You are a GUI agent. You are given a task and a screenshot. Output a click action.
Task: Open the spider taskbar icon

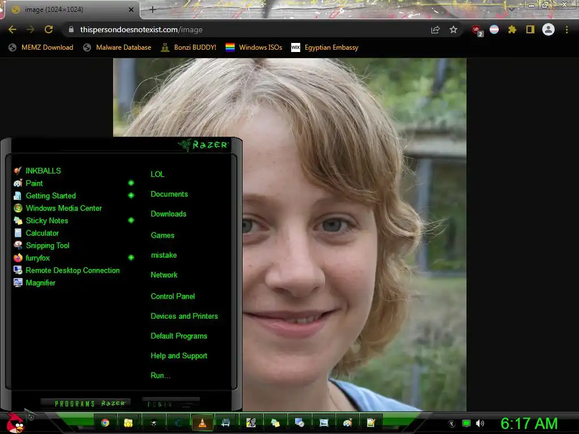(154, 423)
